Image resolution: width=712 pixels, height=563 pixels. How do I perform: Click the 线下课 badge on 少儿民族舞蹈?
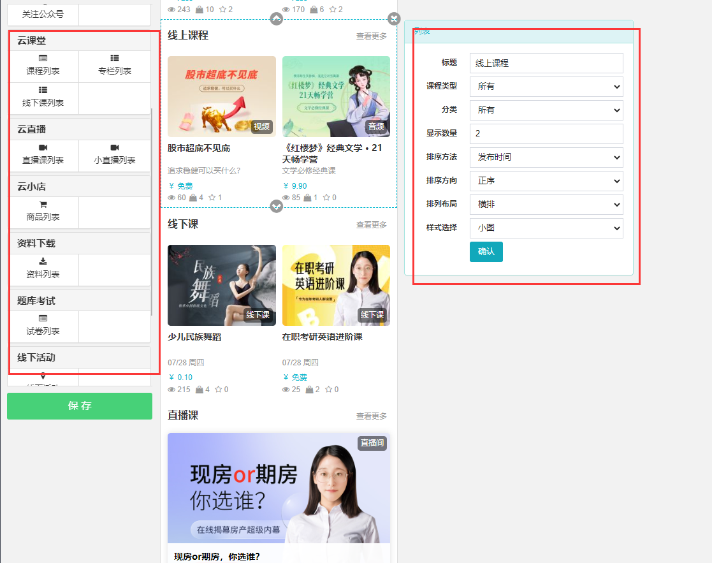258,314
